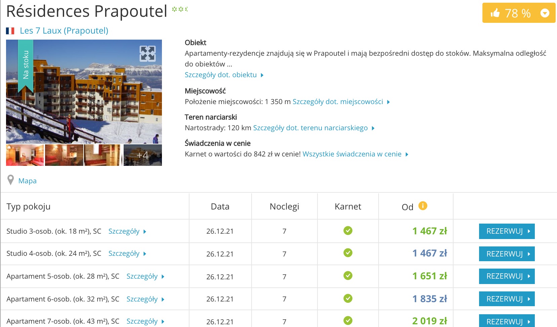Open the +4 more photos thumbnail
Image resolution: width=557 pixels, height=327 pixels.
(143, 155)
